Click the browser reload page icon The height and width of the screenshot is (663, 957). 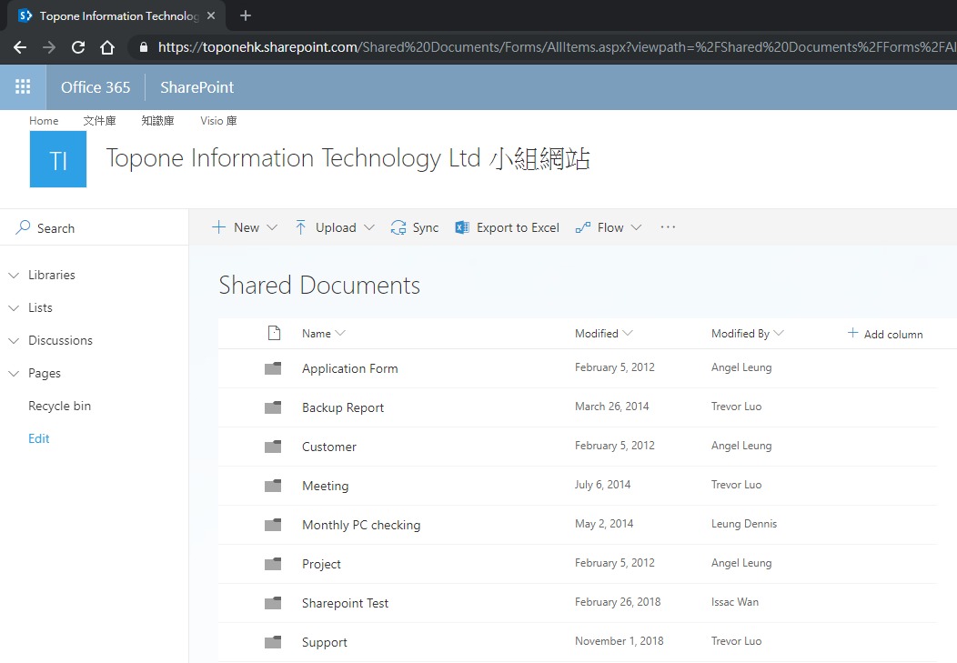click(78, 47)
